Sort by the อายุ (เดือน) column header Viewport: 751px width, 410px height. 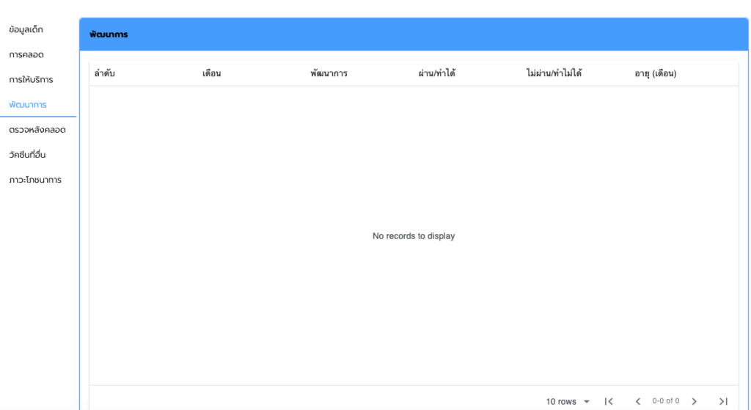coord(655,73)
